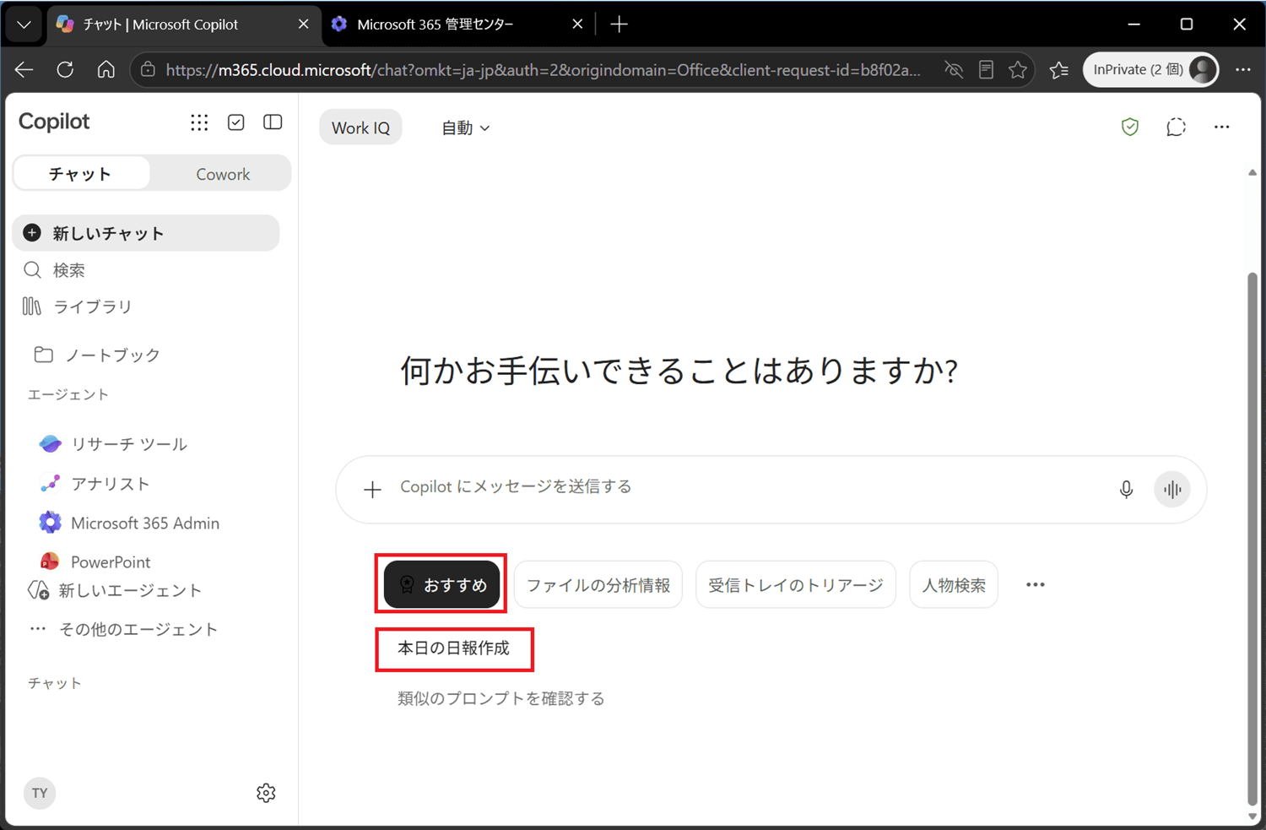The height and width of the screenshot is (830, 1266).
Task: Open the TY account avatar
Action: click(x=40, y=793)
